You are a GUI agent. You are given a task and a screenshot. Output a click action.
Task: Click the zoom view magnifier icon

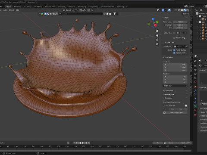157,31
